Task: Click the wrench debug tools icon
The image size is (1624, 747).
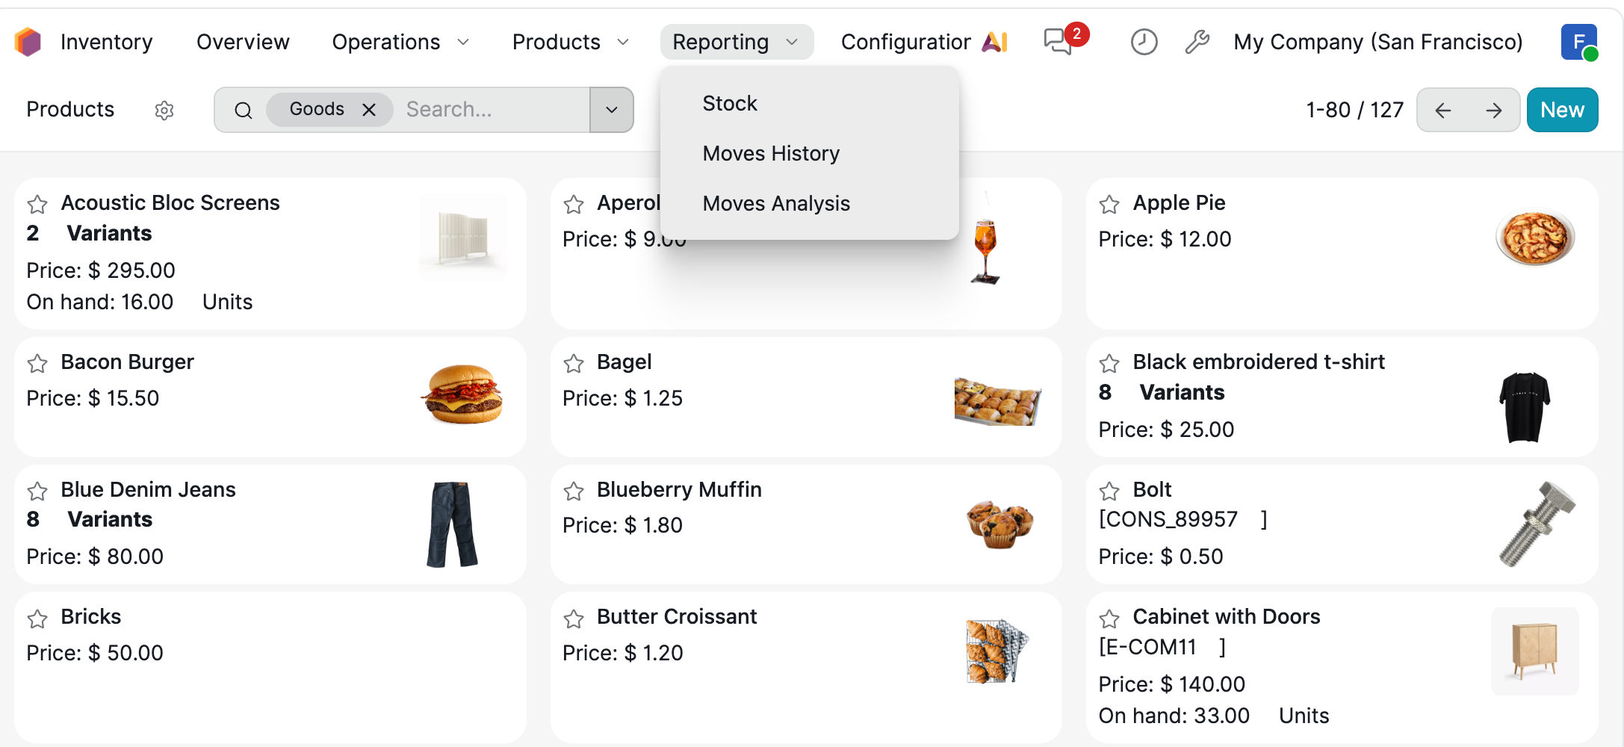Action: tap(1197, 42)
